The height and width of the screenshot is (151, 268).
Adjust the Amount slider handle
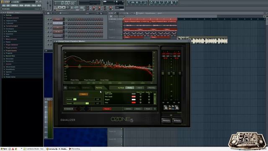pyautogui.click(x=75, y=99)
